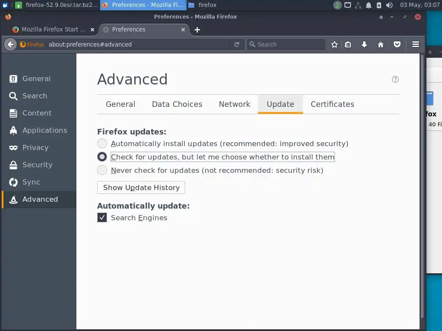442x331 pixels.
Task: Open the hamburger menu
Action: coord(416,44)
